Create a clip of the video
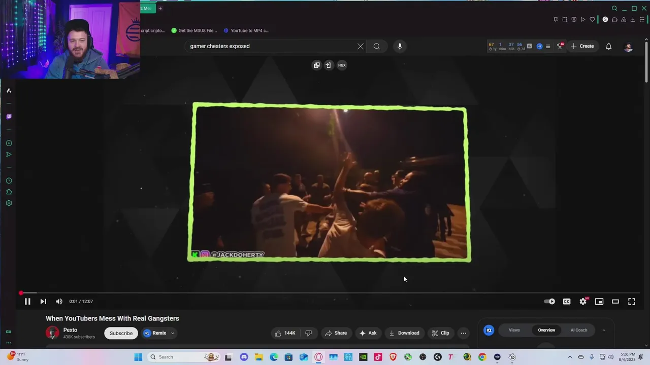This screenshot has width=650, height=365. 440,333
